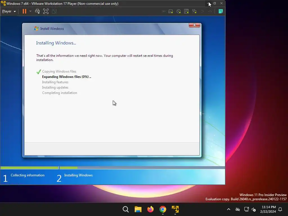Viewport: 288px width, 216px height.
Task: Click the VMware window title bar icon
Action: click(x=3, y=3)
